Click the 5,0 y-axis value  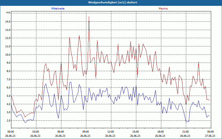point(8,96)
